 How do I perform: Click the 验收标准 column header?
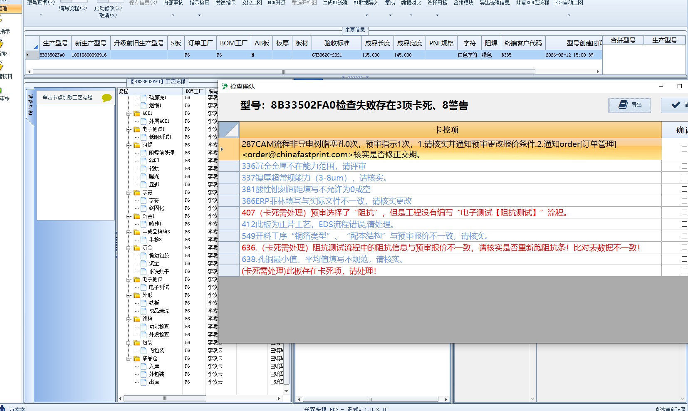[337, 43]
